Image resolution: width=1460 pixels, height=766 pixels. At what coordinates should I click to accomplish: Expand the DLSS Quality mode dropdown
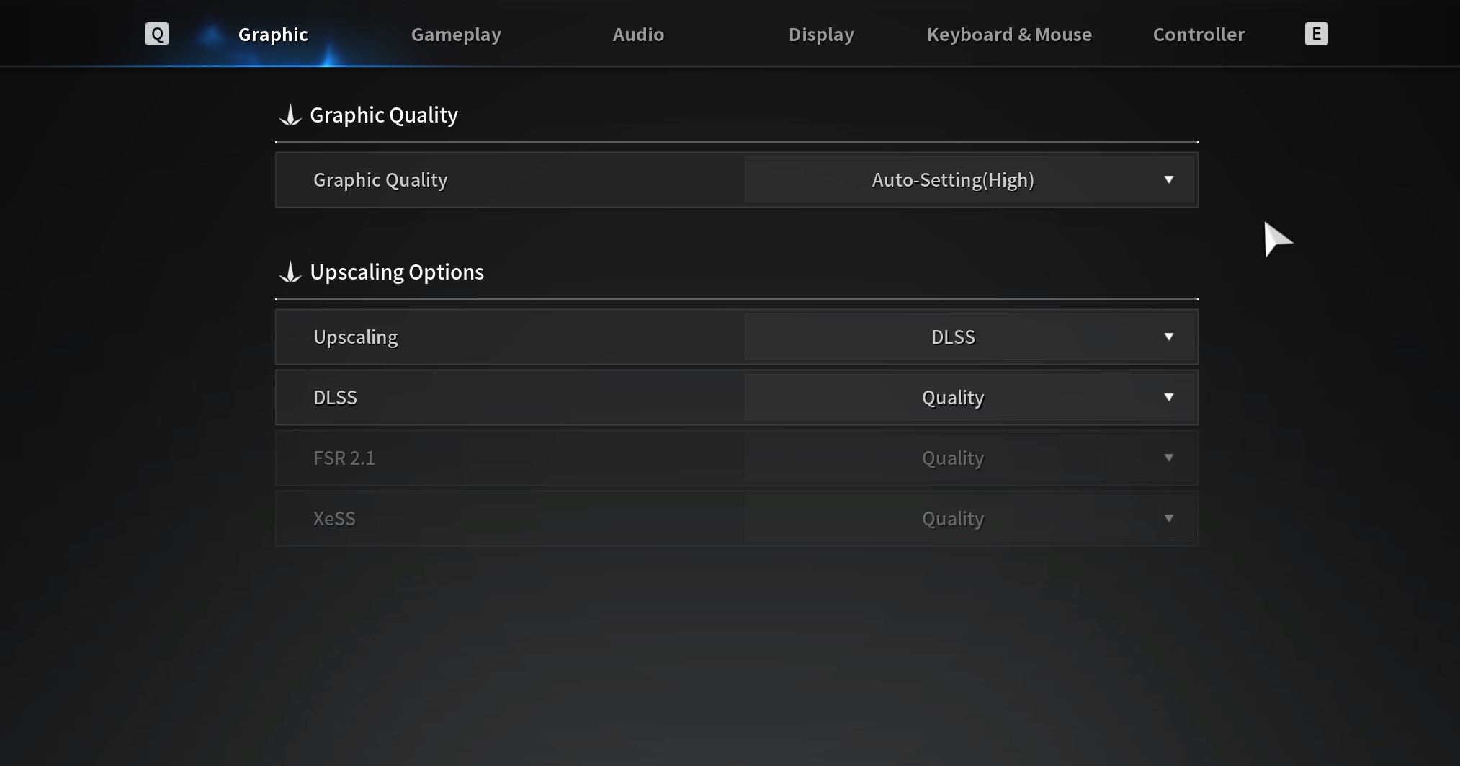[x=952, y=397]
